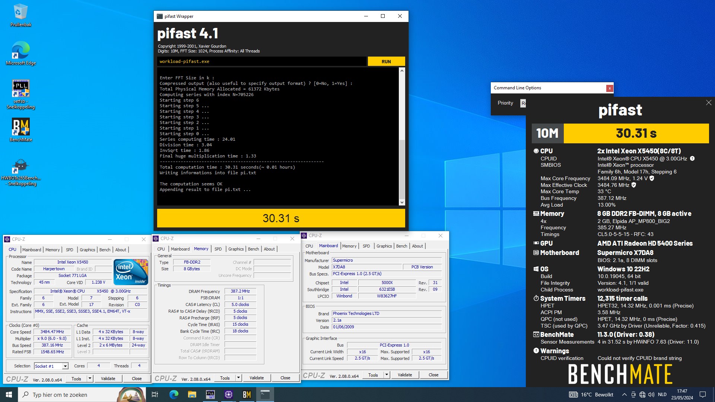Viewport: 715px width, 402px height.
Task: Click the Windows Start button
Action: [x=9, y=395]
